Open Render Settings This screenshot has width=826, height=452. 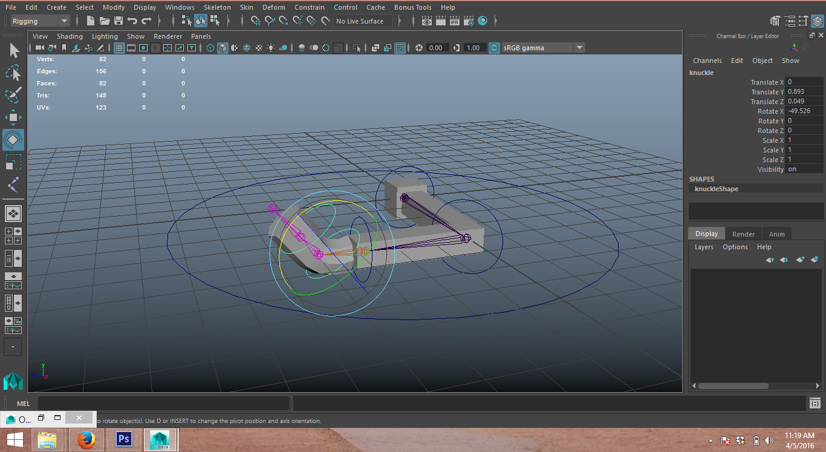coord(469,21)
